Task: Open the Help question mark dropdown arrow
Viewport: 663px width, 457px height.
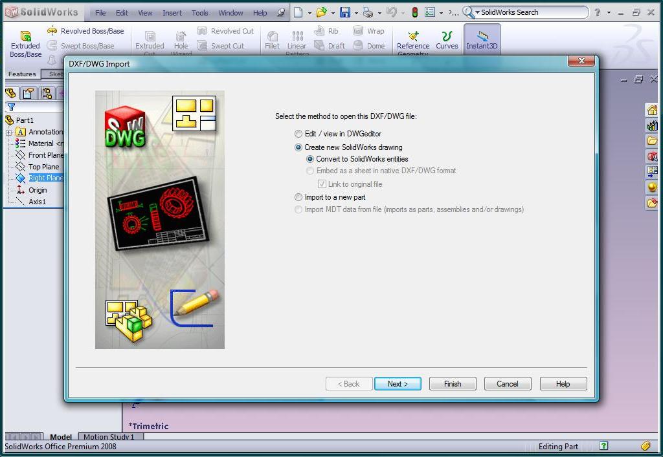Action: (609, 13)
